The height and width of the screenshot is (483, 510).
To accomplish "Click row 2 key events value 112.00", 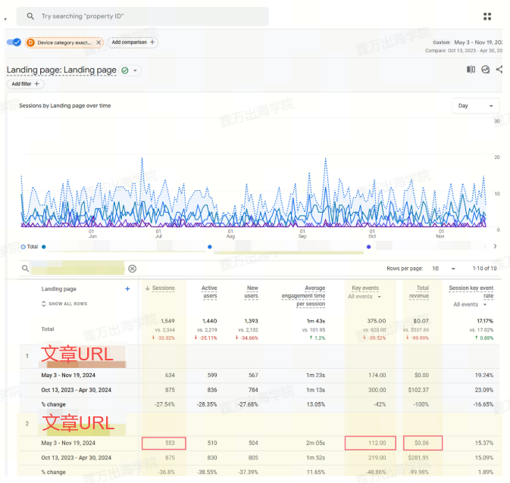I will (x=377, y=443).
